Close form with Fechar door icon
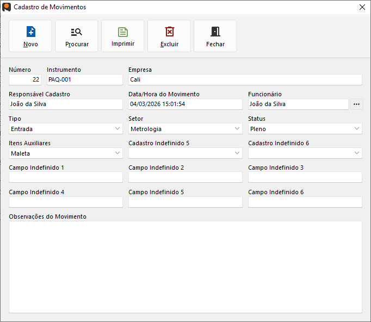371x322 pixels. 215,36
